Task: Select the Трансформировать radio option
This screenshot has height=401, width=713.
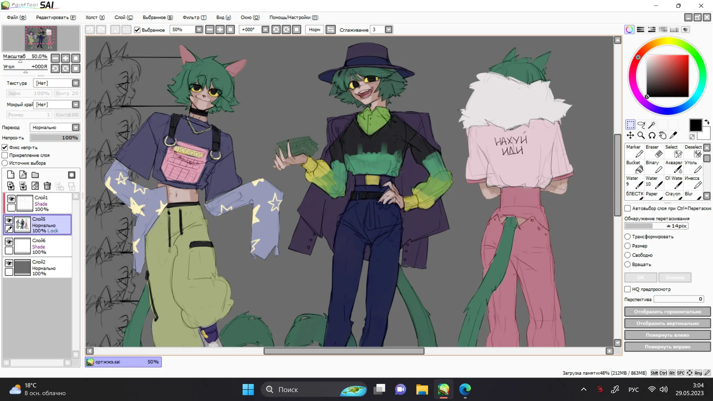Action: (627, 236)
